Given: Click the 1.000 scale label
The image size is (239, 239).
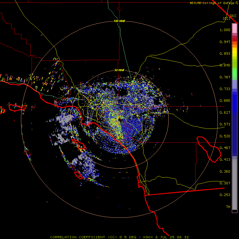Looking at the screenshot, I should (225, 30).
